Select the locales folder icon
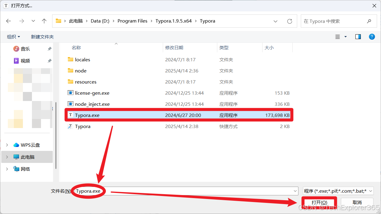Screen dimensions: 381x214 pyautogui.click(x=71, y=60)
